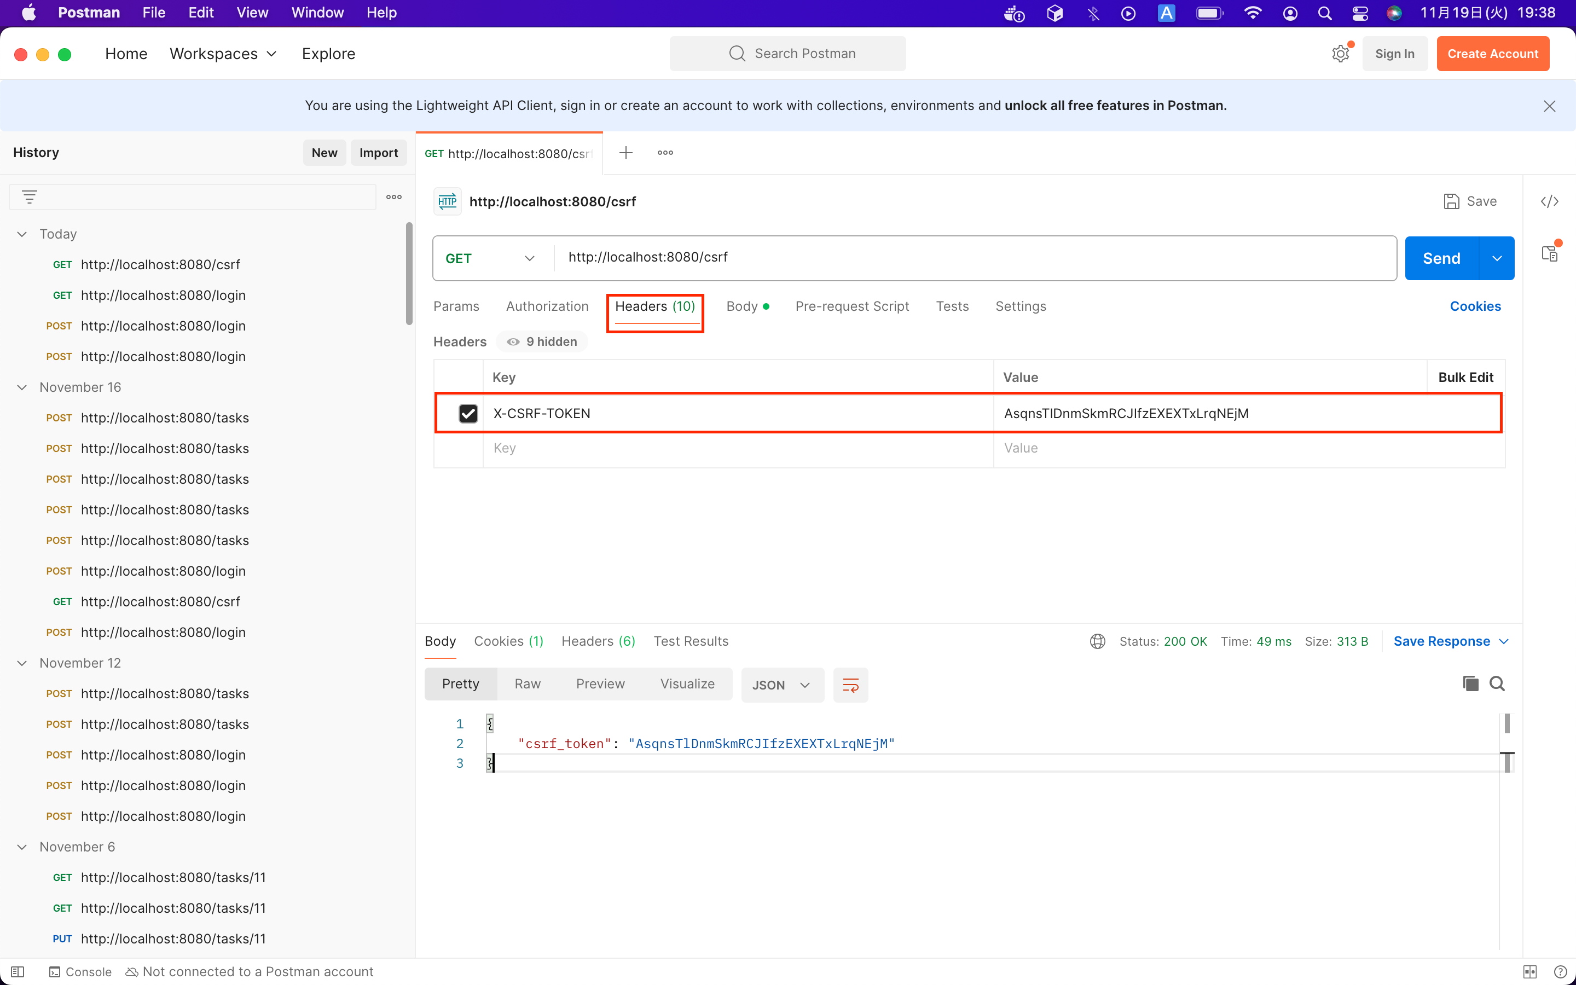The width and height of the screenshot is (1576, 985).
Task: Toggle the sidebar from status bar
Action: point(18,971)
